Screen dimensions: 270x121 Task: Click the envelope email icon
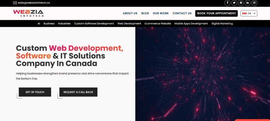(15, 3)
